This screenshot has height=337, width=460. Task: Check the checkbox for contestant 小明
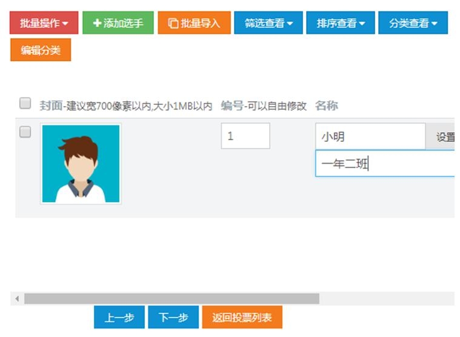(25, 132)
